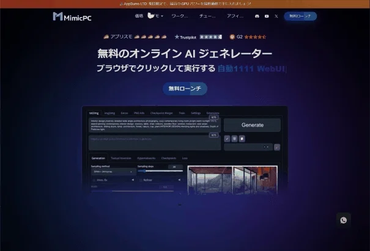Open the X social icon link
This screenshot has width=370, height=251.
(276, 16)
